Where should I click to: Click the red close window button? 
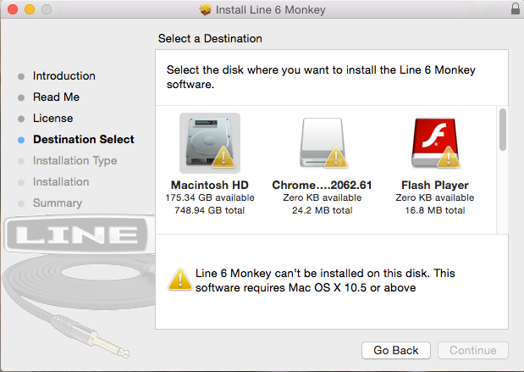tap(13, 9)
